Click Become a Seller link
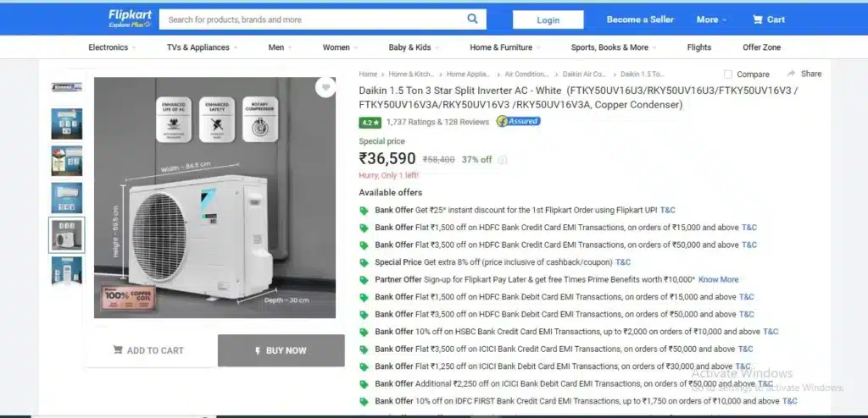 click(640, 19)
